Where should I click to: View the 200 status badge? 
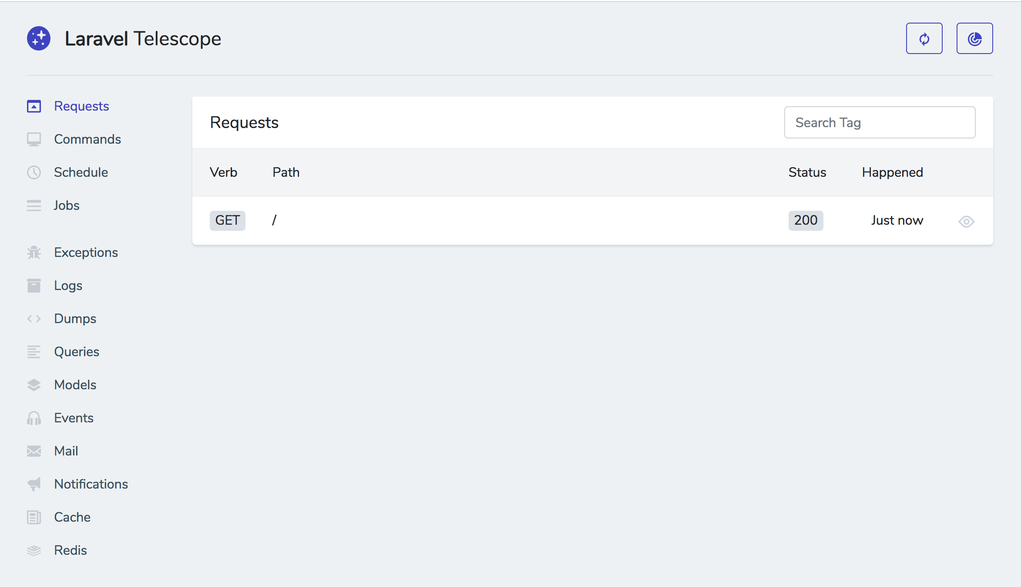[x=805, y=220]
